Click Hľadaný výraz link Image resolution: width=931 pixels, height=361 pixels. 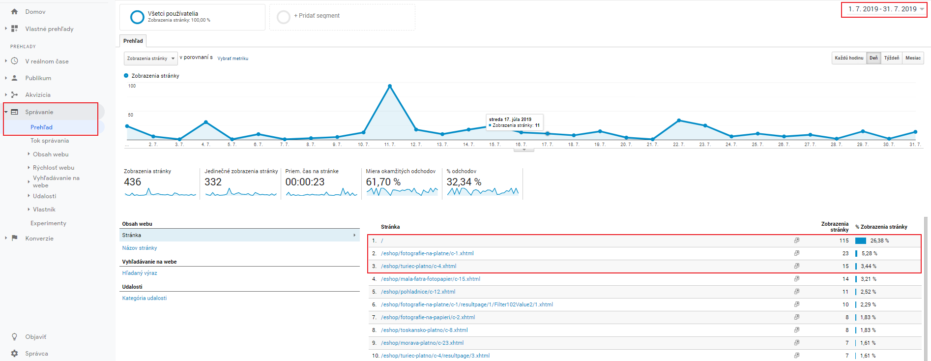coord(140,273)
